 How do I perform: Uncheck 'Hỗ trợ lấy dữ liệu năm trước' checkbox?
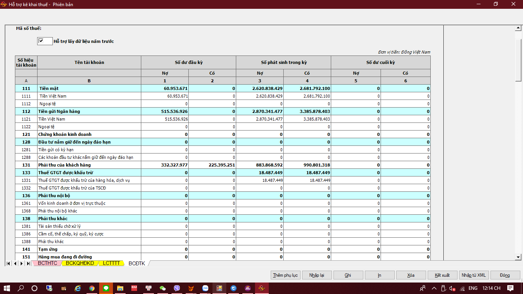click(41, 41)
